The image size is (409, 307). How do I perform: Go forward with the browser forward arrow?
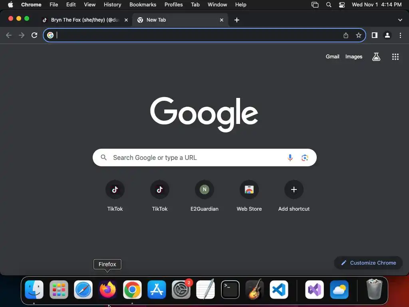(x=22, y=35)
